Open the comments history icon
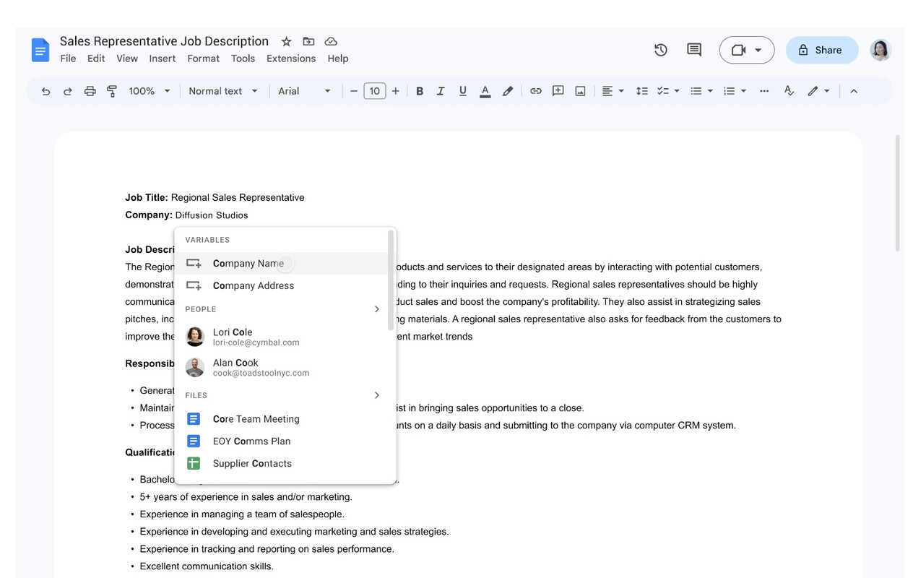This screenshot has height=578, width=913. coord(694,50)
